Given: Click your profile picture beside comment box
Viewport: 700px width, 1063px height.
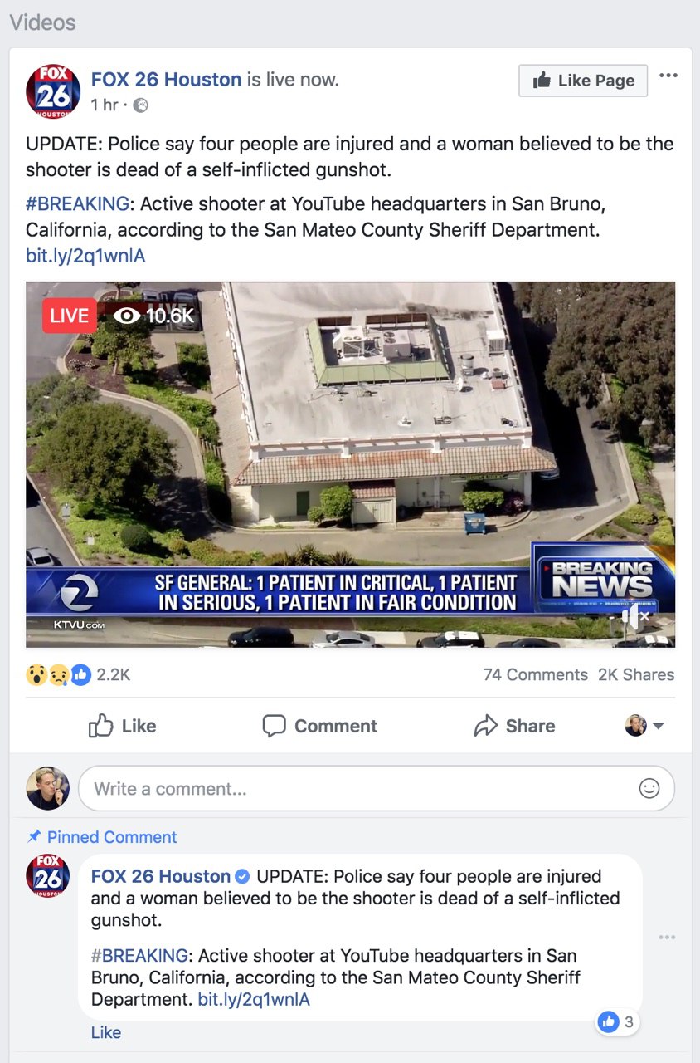Looking at the screenshot, I should [48, 788].
